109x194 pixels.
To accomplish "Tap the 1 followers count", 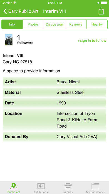I will (x=25, y=40).
